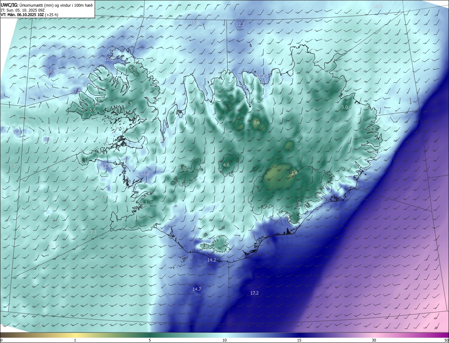Click the 17.2 value south of Iceland
Image resolution: width=449 pixels, height=343 pixels.
point(254,293)
